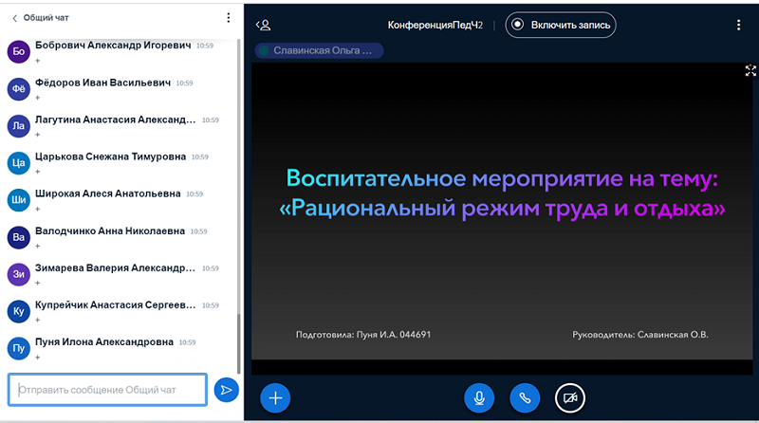Click name Фёдоров Иван Васильевич
The height and width of the screenshot is (423, 759).
(x=102, y=83)
